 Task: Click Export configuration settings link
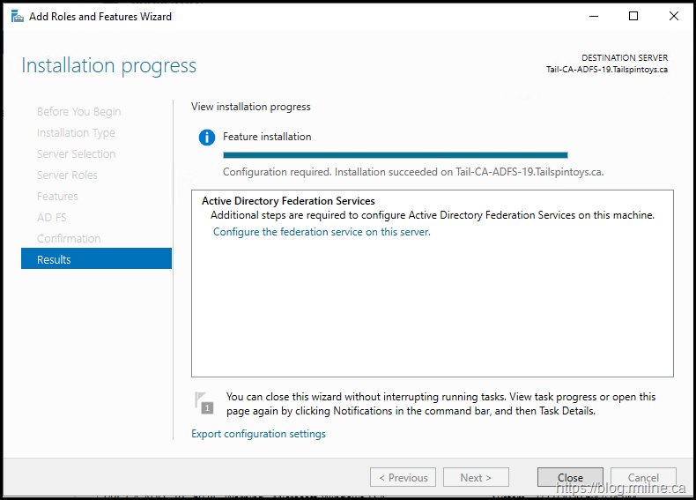[258, 434]
